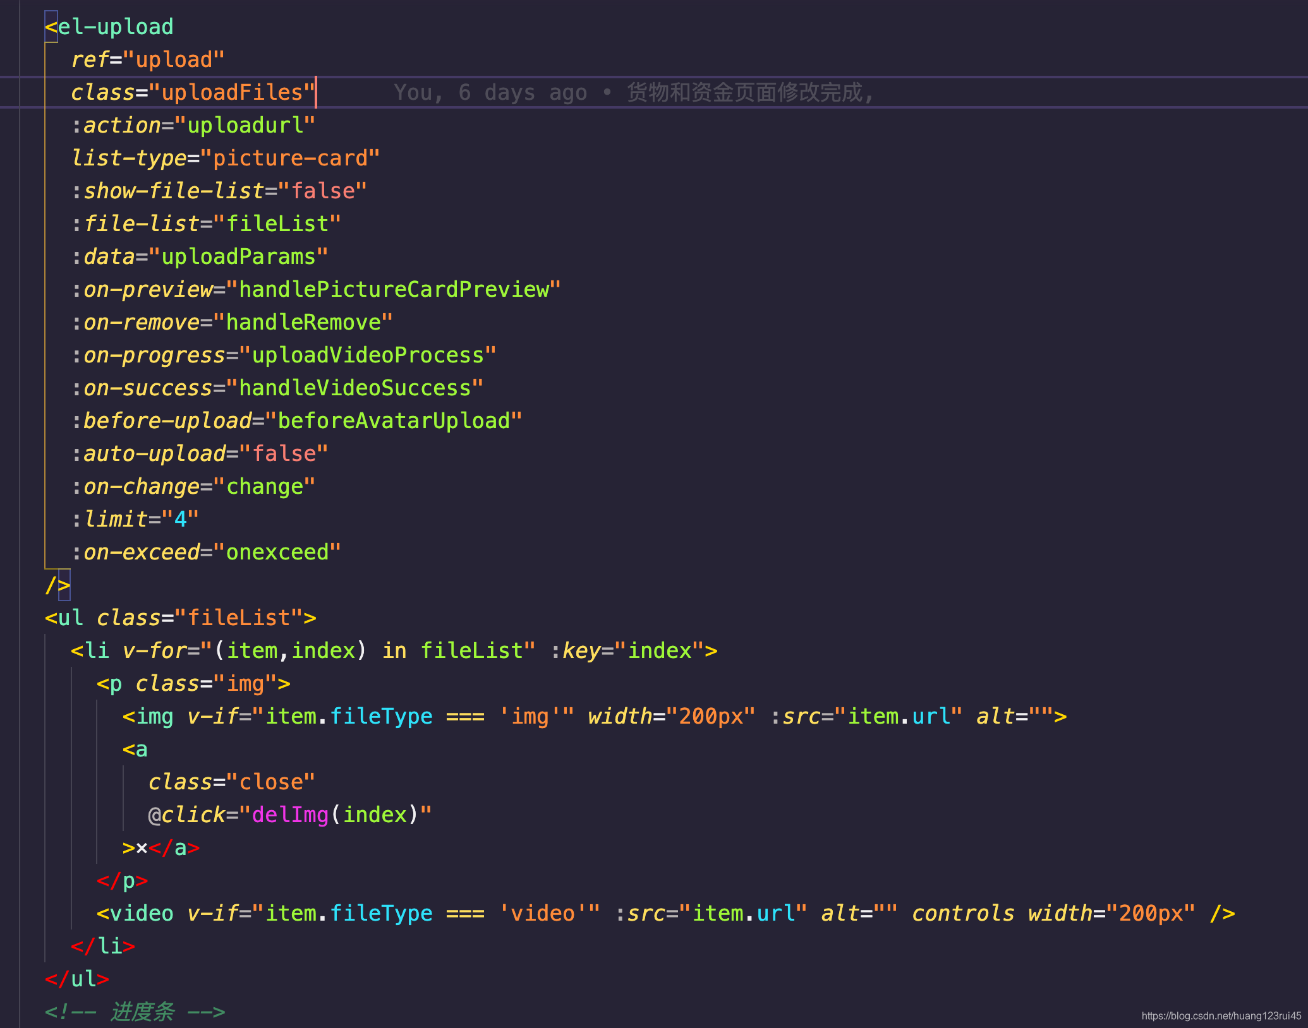Click the handleRemove handler name
Screen dimensions: 1308x1028
pos(303,323)
